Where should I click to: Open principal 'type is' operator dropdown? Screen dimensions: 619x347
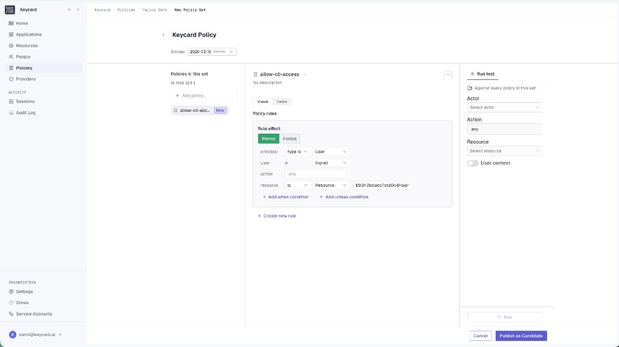pos(297,152)
